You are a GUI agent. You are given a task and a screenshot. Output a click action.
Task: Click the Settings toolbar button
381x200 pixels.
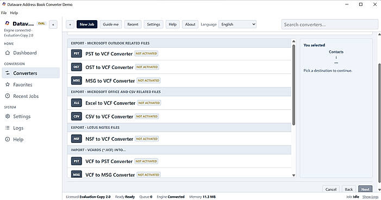coord(154,24)
